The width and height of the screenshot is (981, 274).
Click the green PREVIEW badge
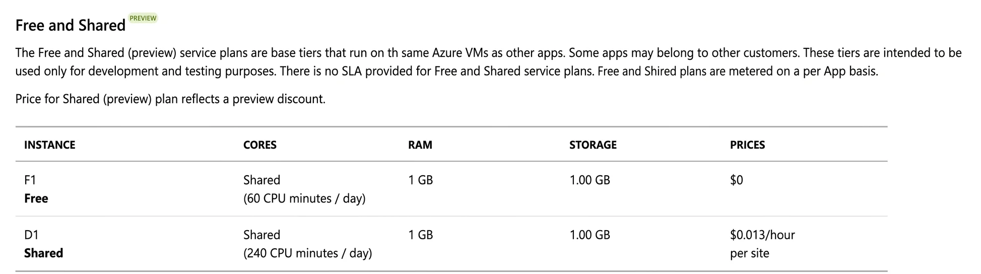pos(143,18)
